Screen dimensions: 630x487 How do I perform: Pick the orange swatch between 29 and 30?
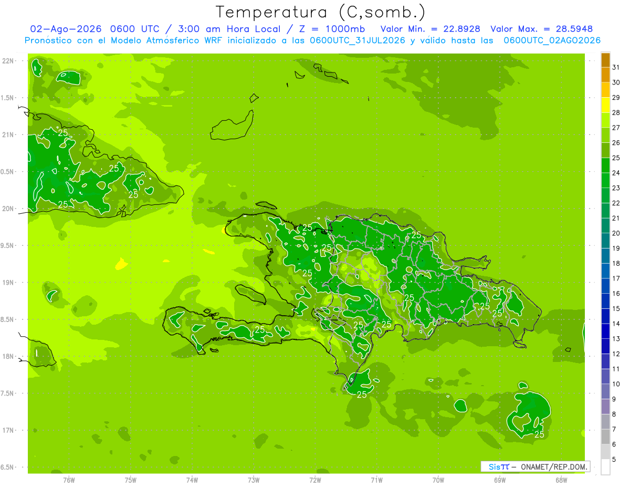[x=605, y=90]
